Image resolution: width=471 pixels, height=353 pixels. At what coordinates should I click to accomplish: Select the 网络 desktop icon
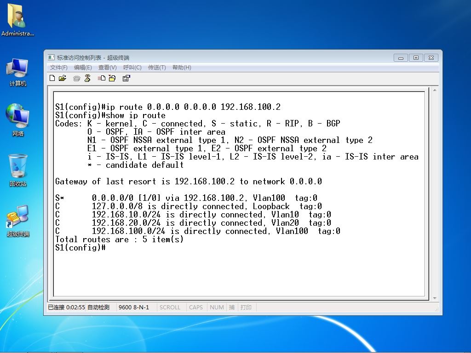tap(17, 120)
